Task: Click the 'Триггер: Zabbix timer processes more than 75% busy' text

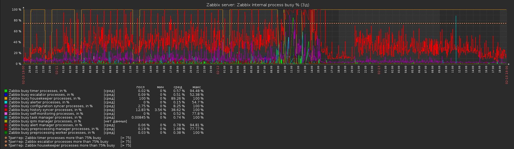Action: point(55,138)
